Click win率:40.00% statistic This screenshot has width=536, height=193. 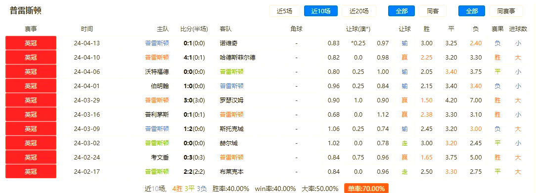(275, 189)
